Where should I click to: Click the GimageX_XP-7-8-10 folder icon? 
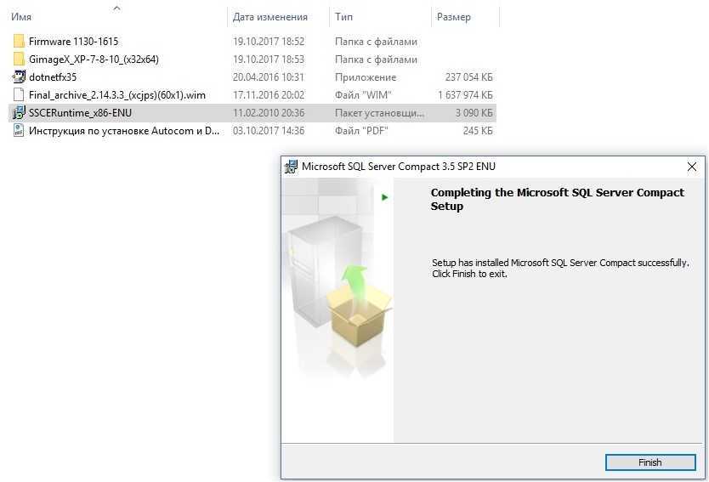tap(19, 60)
